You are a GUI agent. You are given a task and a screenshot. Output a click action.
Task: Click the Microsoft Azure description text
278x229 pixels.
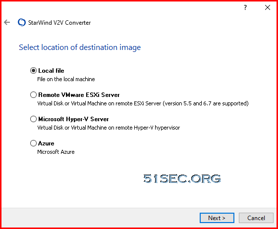[x=56, y=152]
